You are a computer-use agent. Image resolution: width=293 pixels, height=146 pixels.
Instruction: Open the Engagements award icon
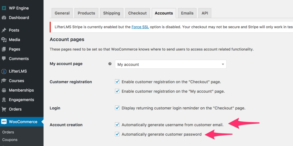4,100
